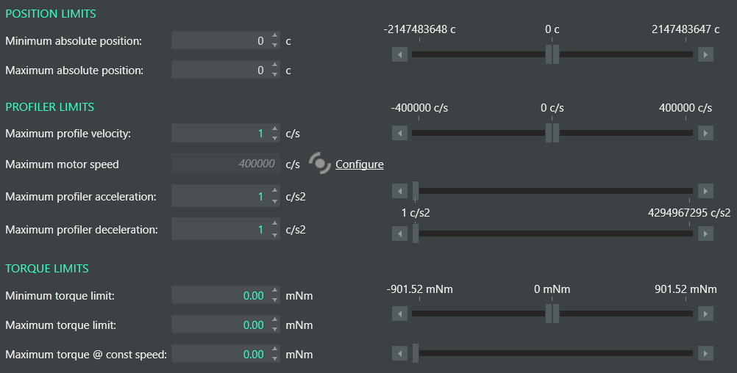This screenshot has width=737, height=373.
Task: Decrease Maximum absolute position with down stepper
Action: 274,75
